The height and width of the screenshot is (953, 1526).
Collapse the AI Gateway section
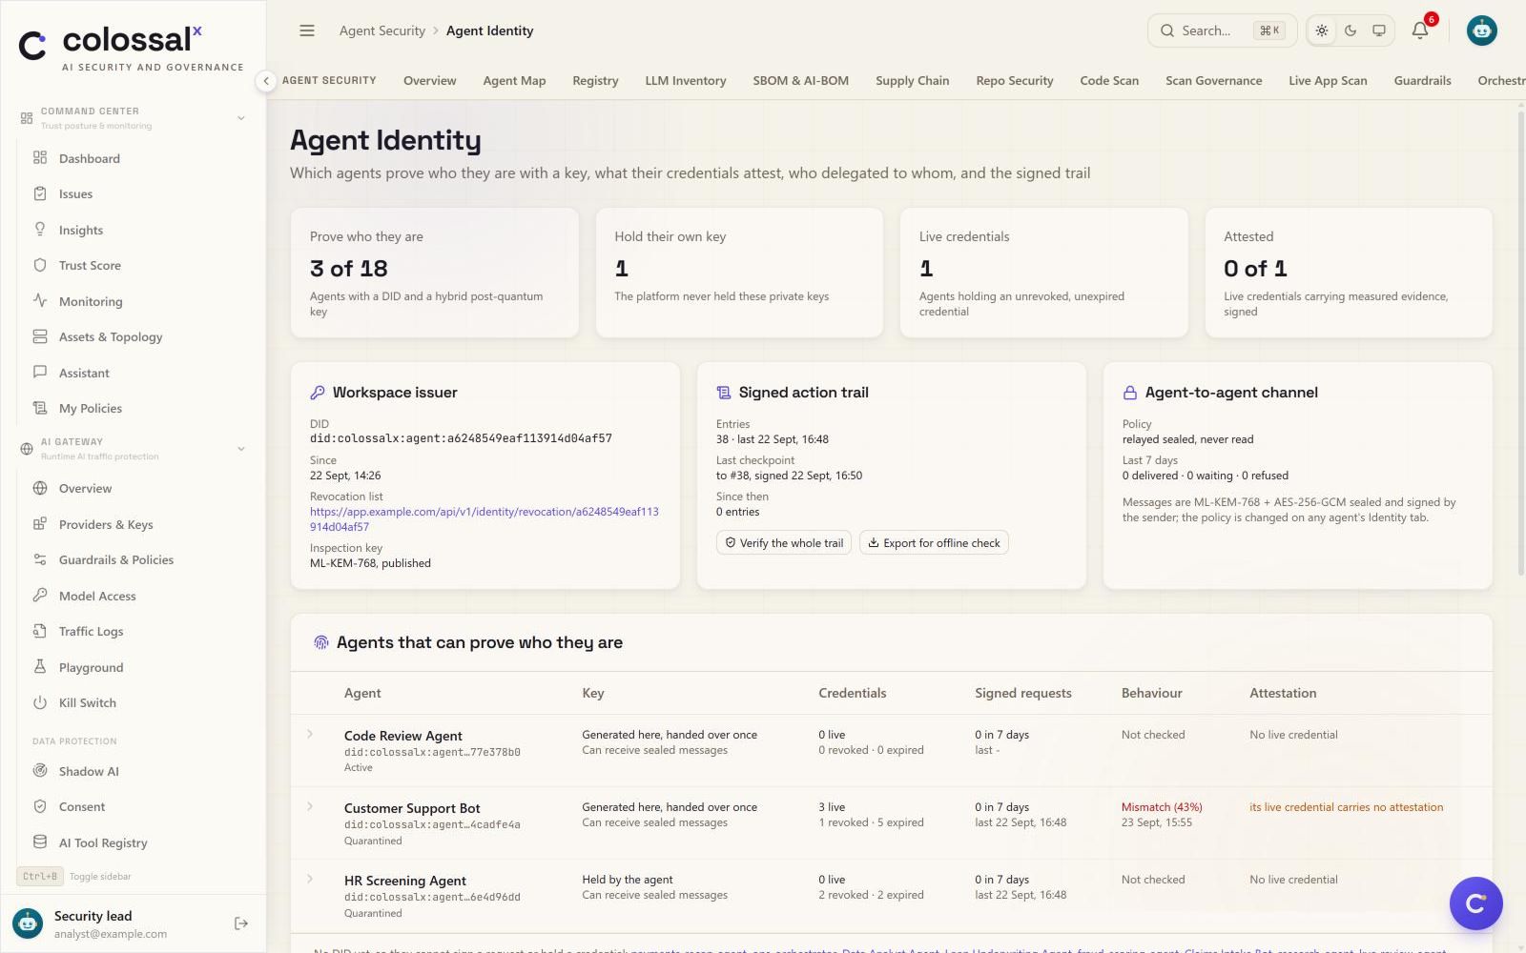[241, 449]
